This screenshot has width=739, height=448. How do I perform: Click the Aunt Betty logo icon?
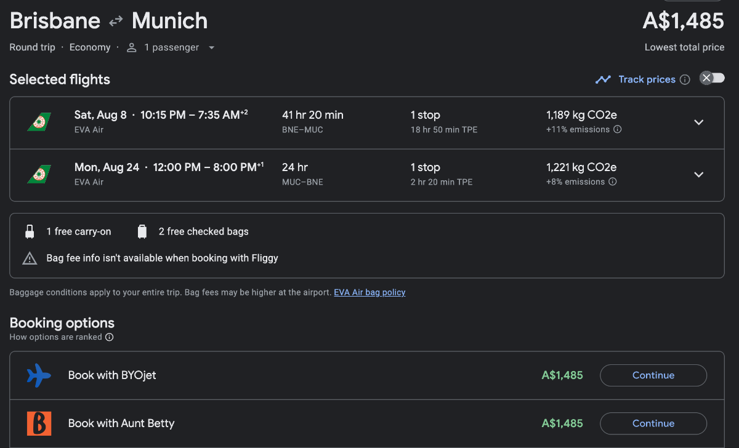(x=39, y=423)
